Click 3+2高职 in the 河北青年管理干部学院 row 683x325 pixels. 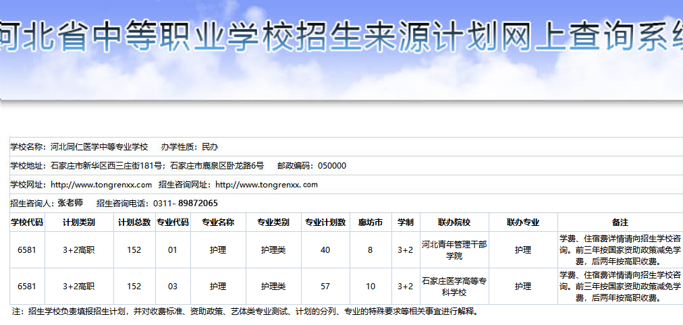(x=79, y=250)
